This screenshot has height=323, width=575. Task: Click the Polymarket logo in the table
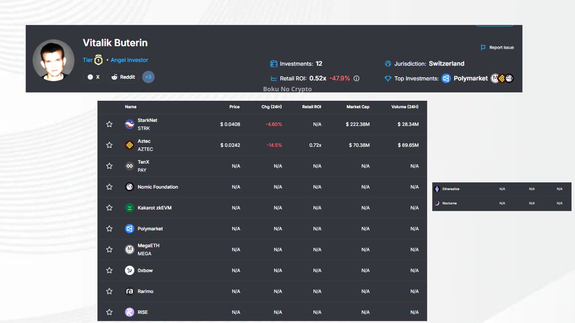click(129, 228)
